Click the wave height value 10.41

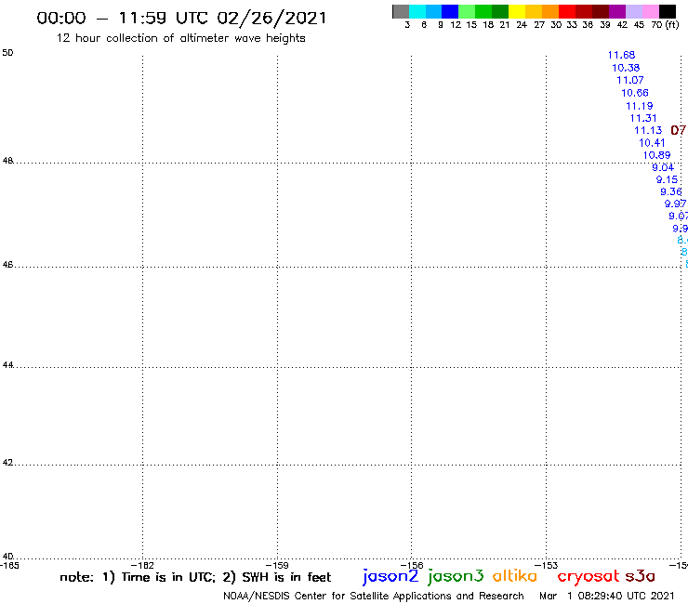[x=652, y=143]
